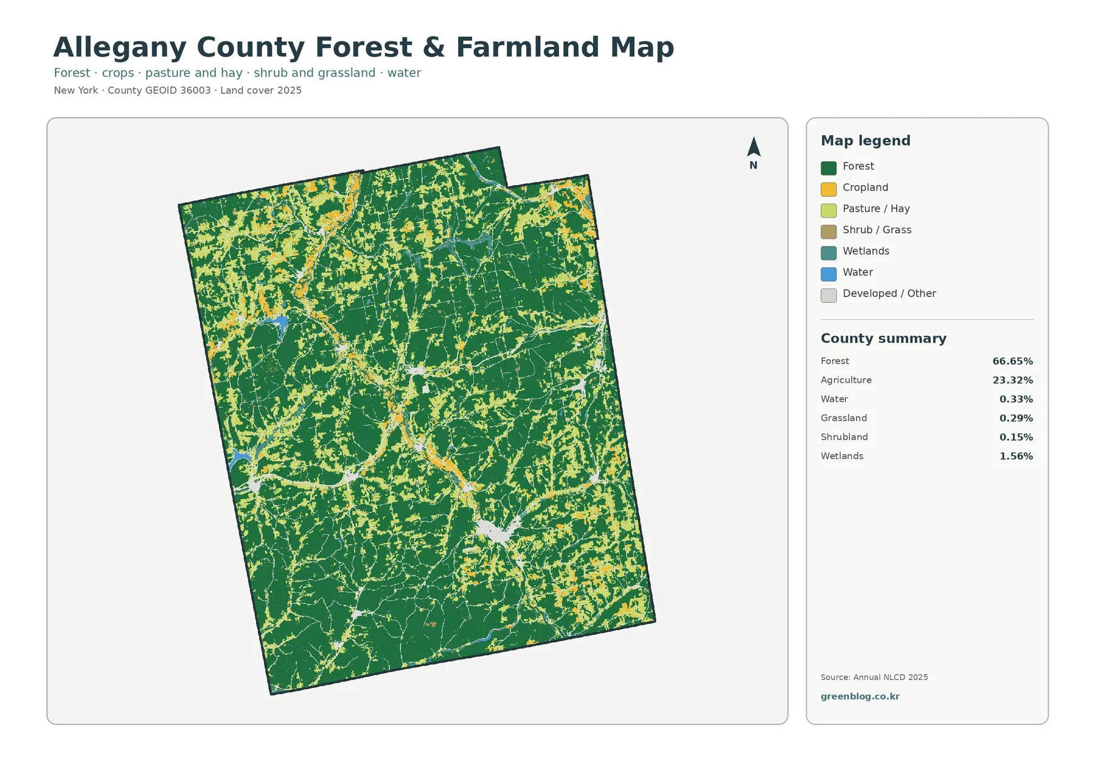
Task: Click the Developed / Other legend swatch
Action: [829, 295]
